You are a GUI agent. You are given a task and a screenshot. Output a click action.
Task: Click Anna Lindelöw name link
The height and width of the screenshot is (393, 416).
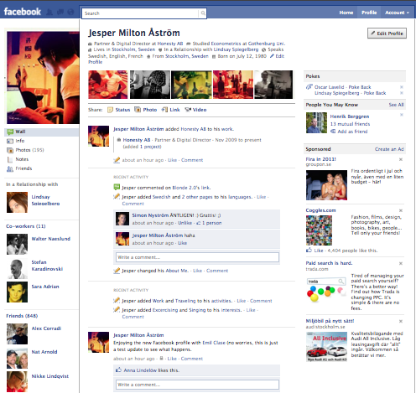140,370
